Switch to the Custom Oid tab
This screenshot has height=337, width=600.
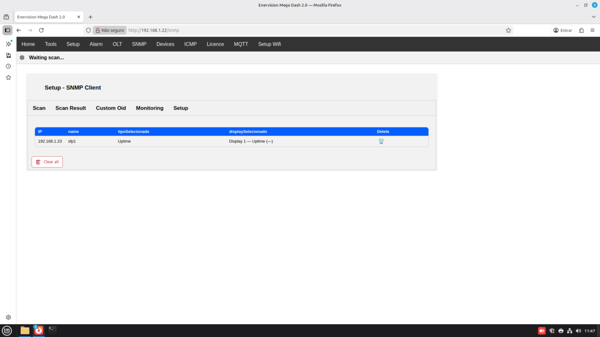pyautogui.click(x=111, y=108)
